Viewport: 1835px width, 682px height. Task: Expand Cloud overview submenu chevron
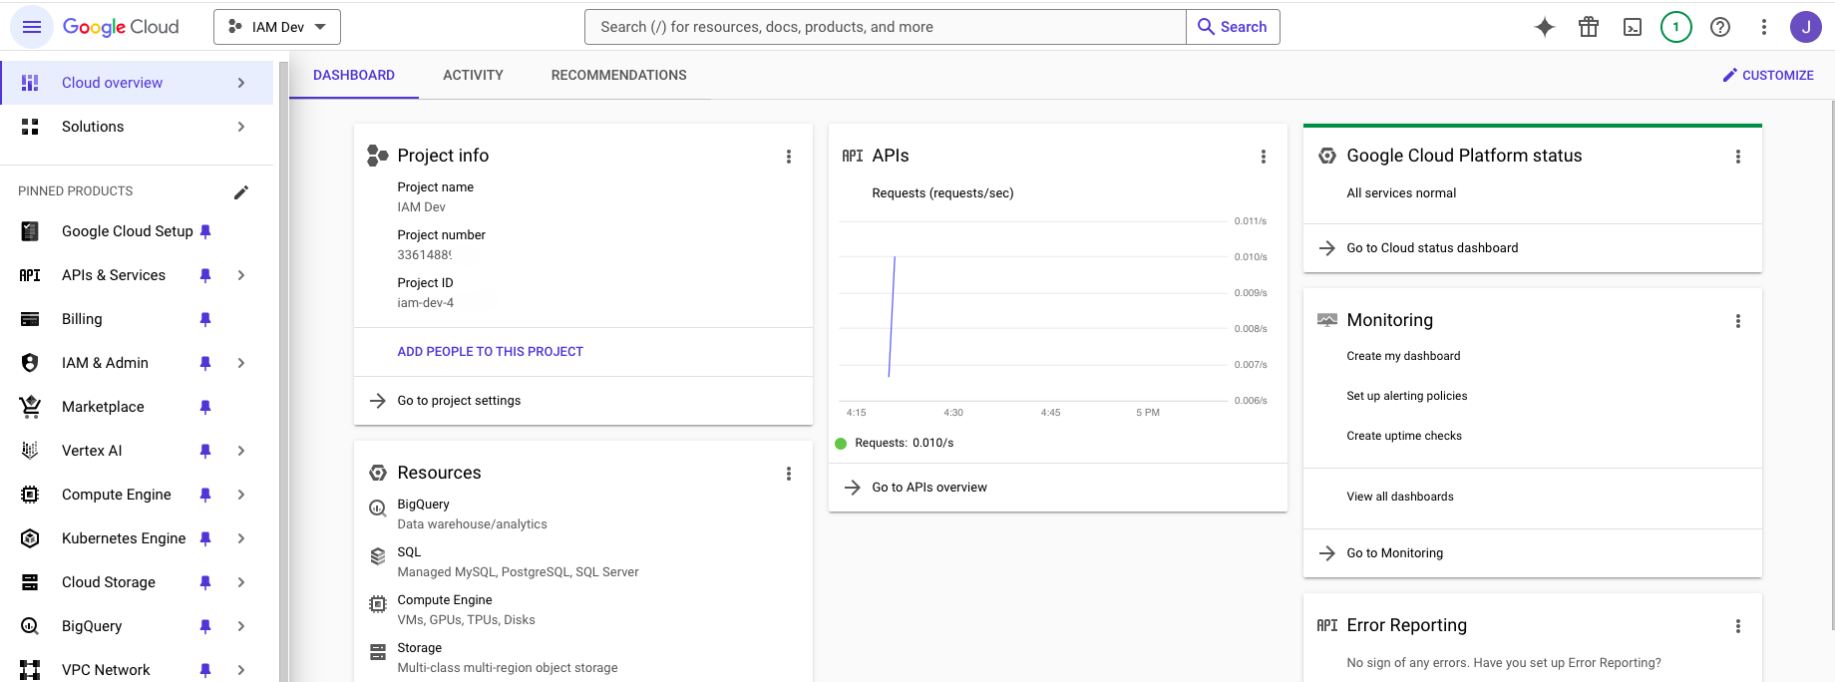241,83
